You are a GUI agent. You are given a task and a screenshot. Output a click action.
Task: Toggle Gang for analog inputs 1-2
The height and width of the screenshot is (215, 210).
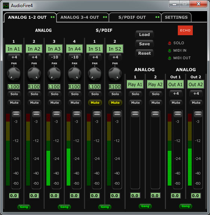click(x=24, y=207)
